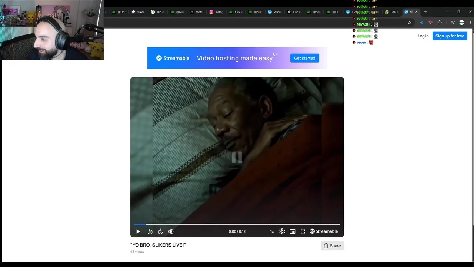Image resolution: width=474 pixels, height=267 pixels.
Task: Switch to the '@MIY' tab
Action: [177, 12]
